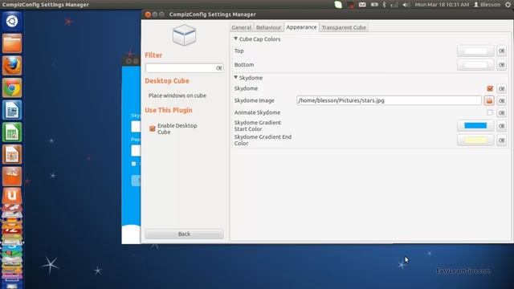Open LibreOffice Impress from the launcher
Image resolution: width=514 pixels, height=289 pixels.
tap(12, 154)
